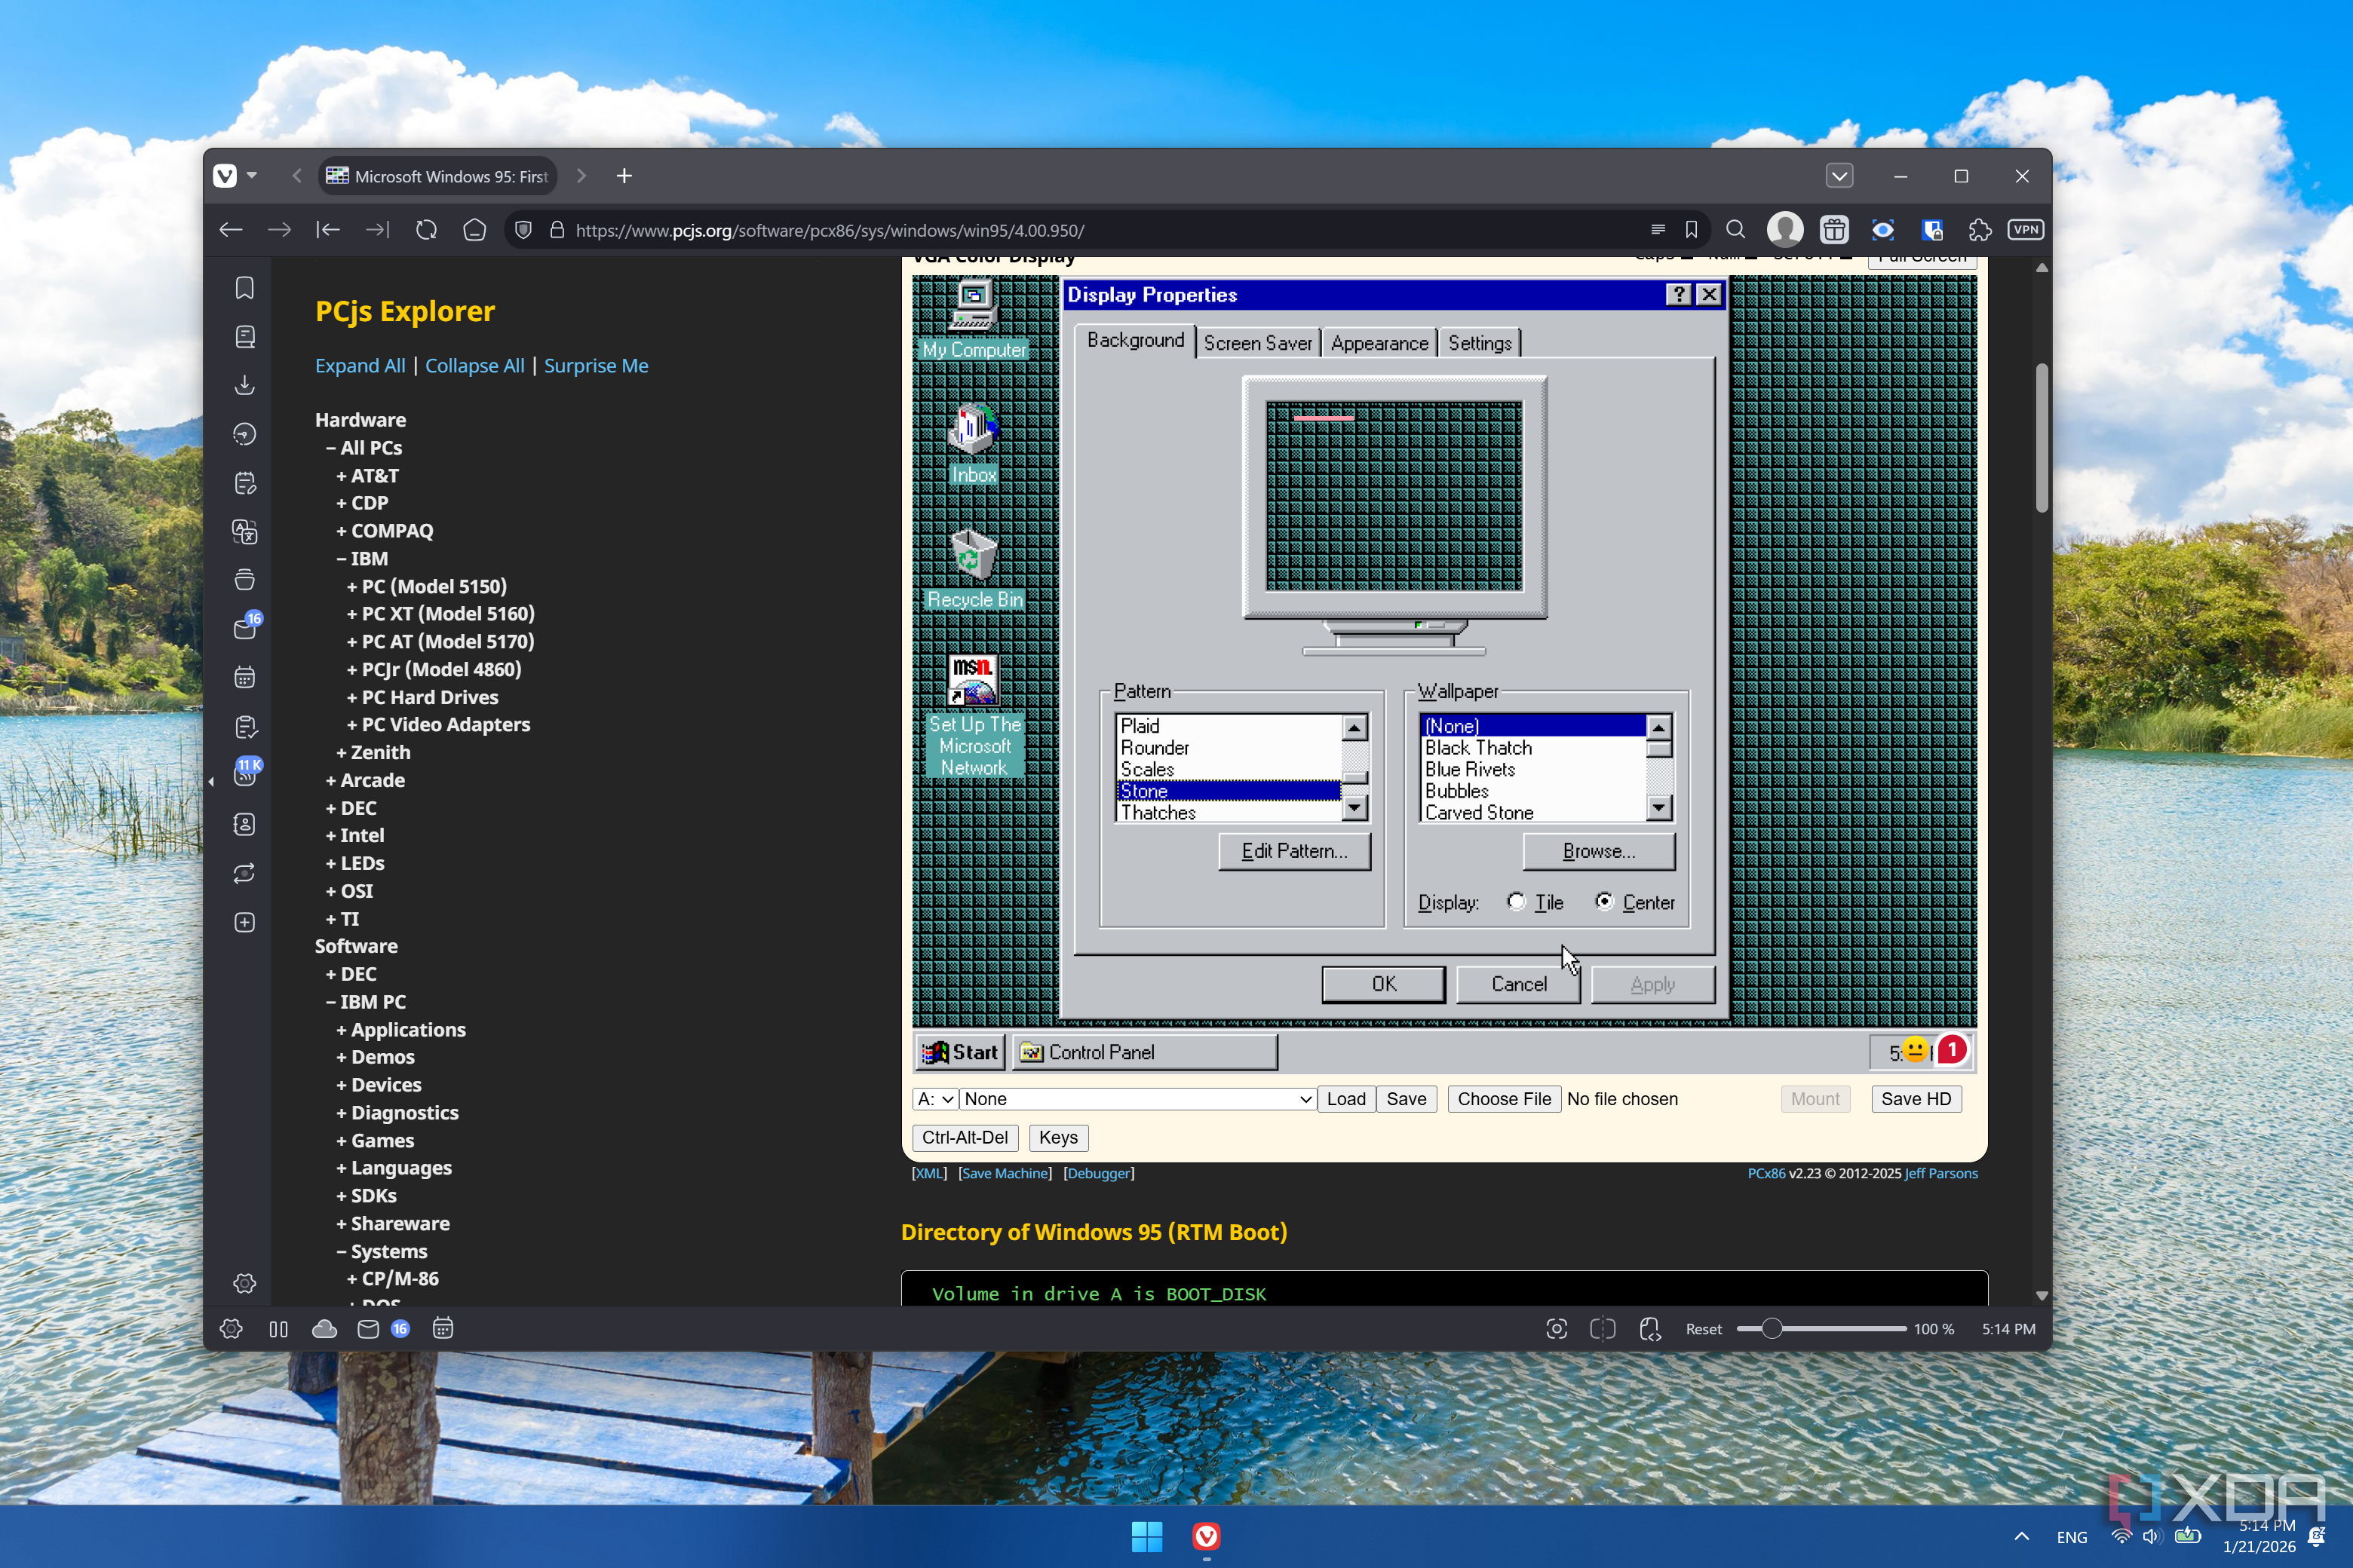Click the bookmark page icon in address bar
Image resolution: width=2353 pixels, height=1568 pixels.
tap(1691, 230)
